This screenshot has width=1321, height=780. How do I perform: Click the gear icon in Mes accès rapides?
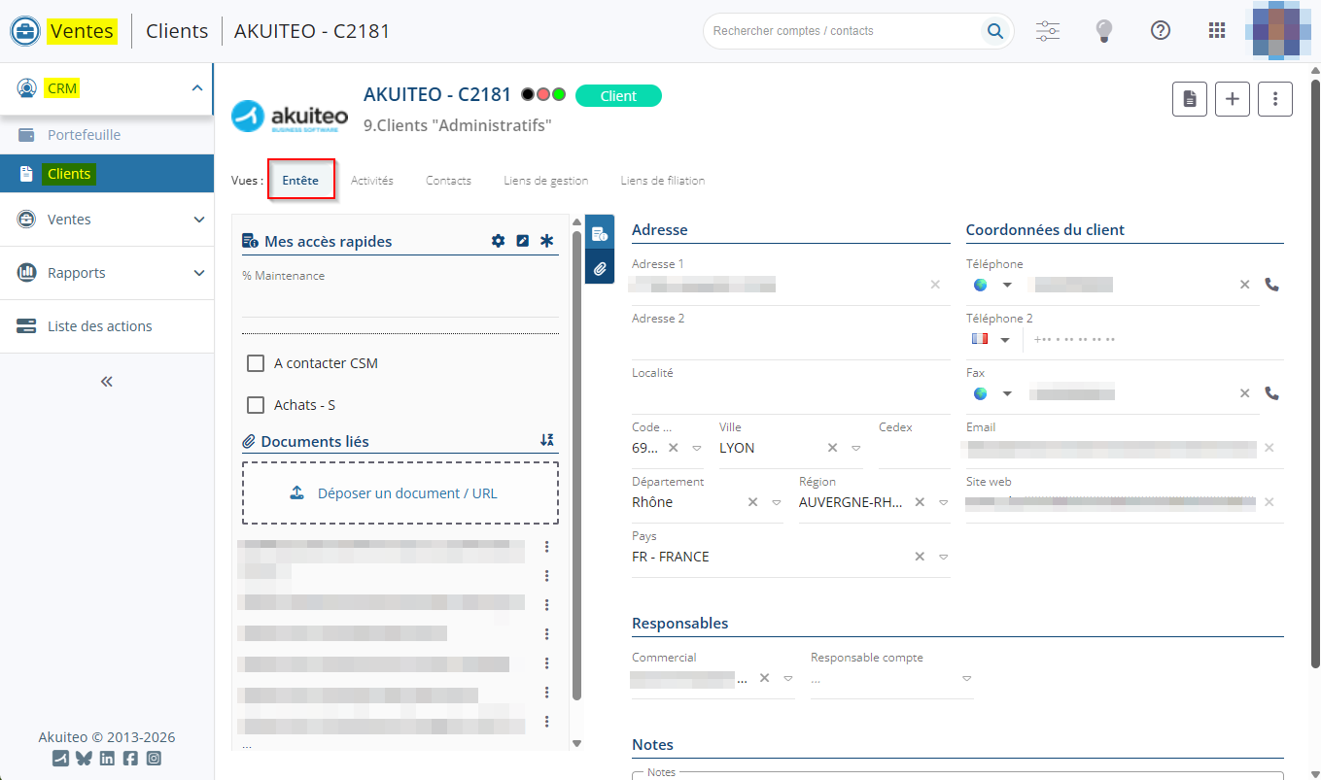(498, 241)
